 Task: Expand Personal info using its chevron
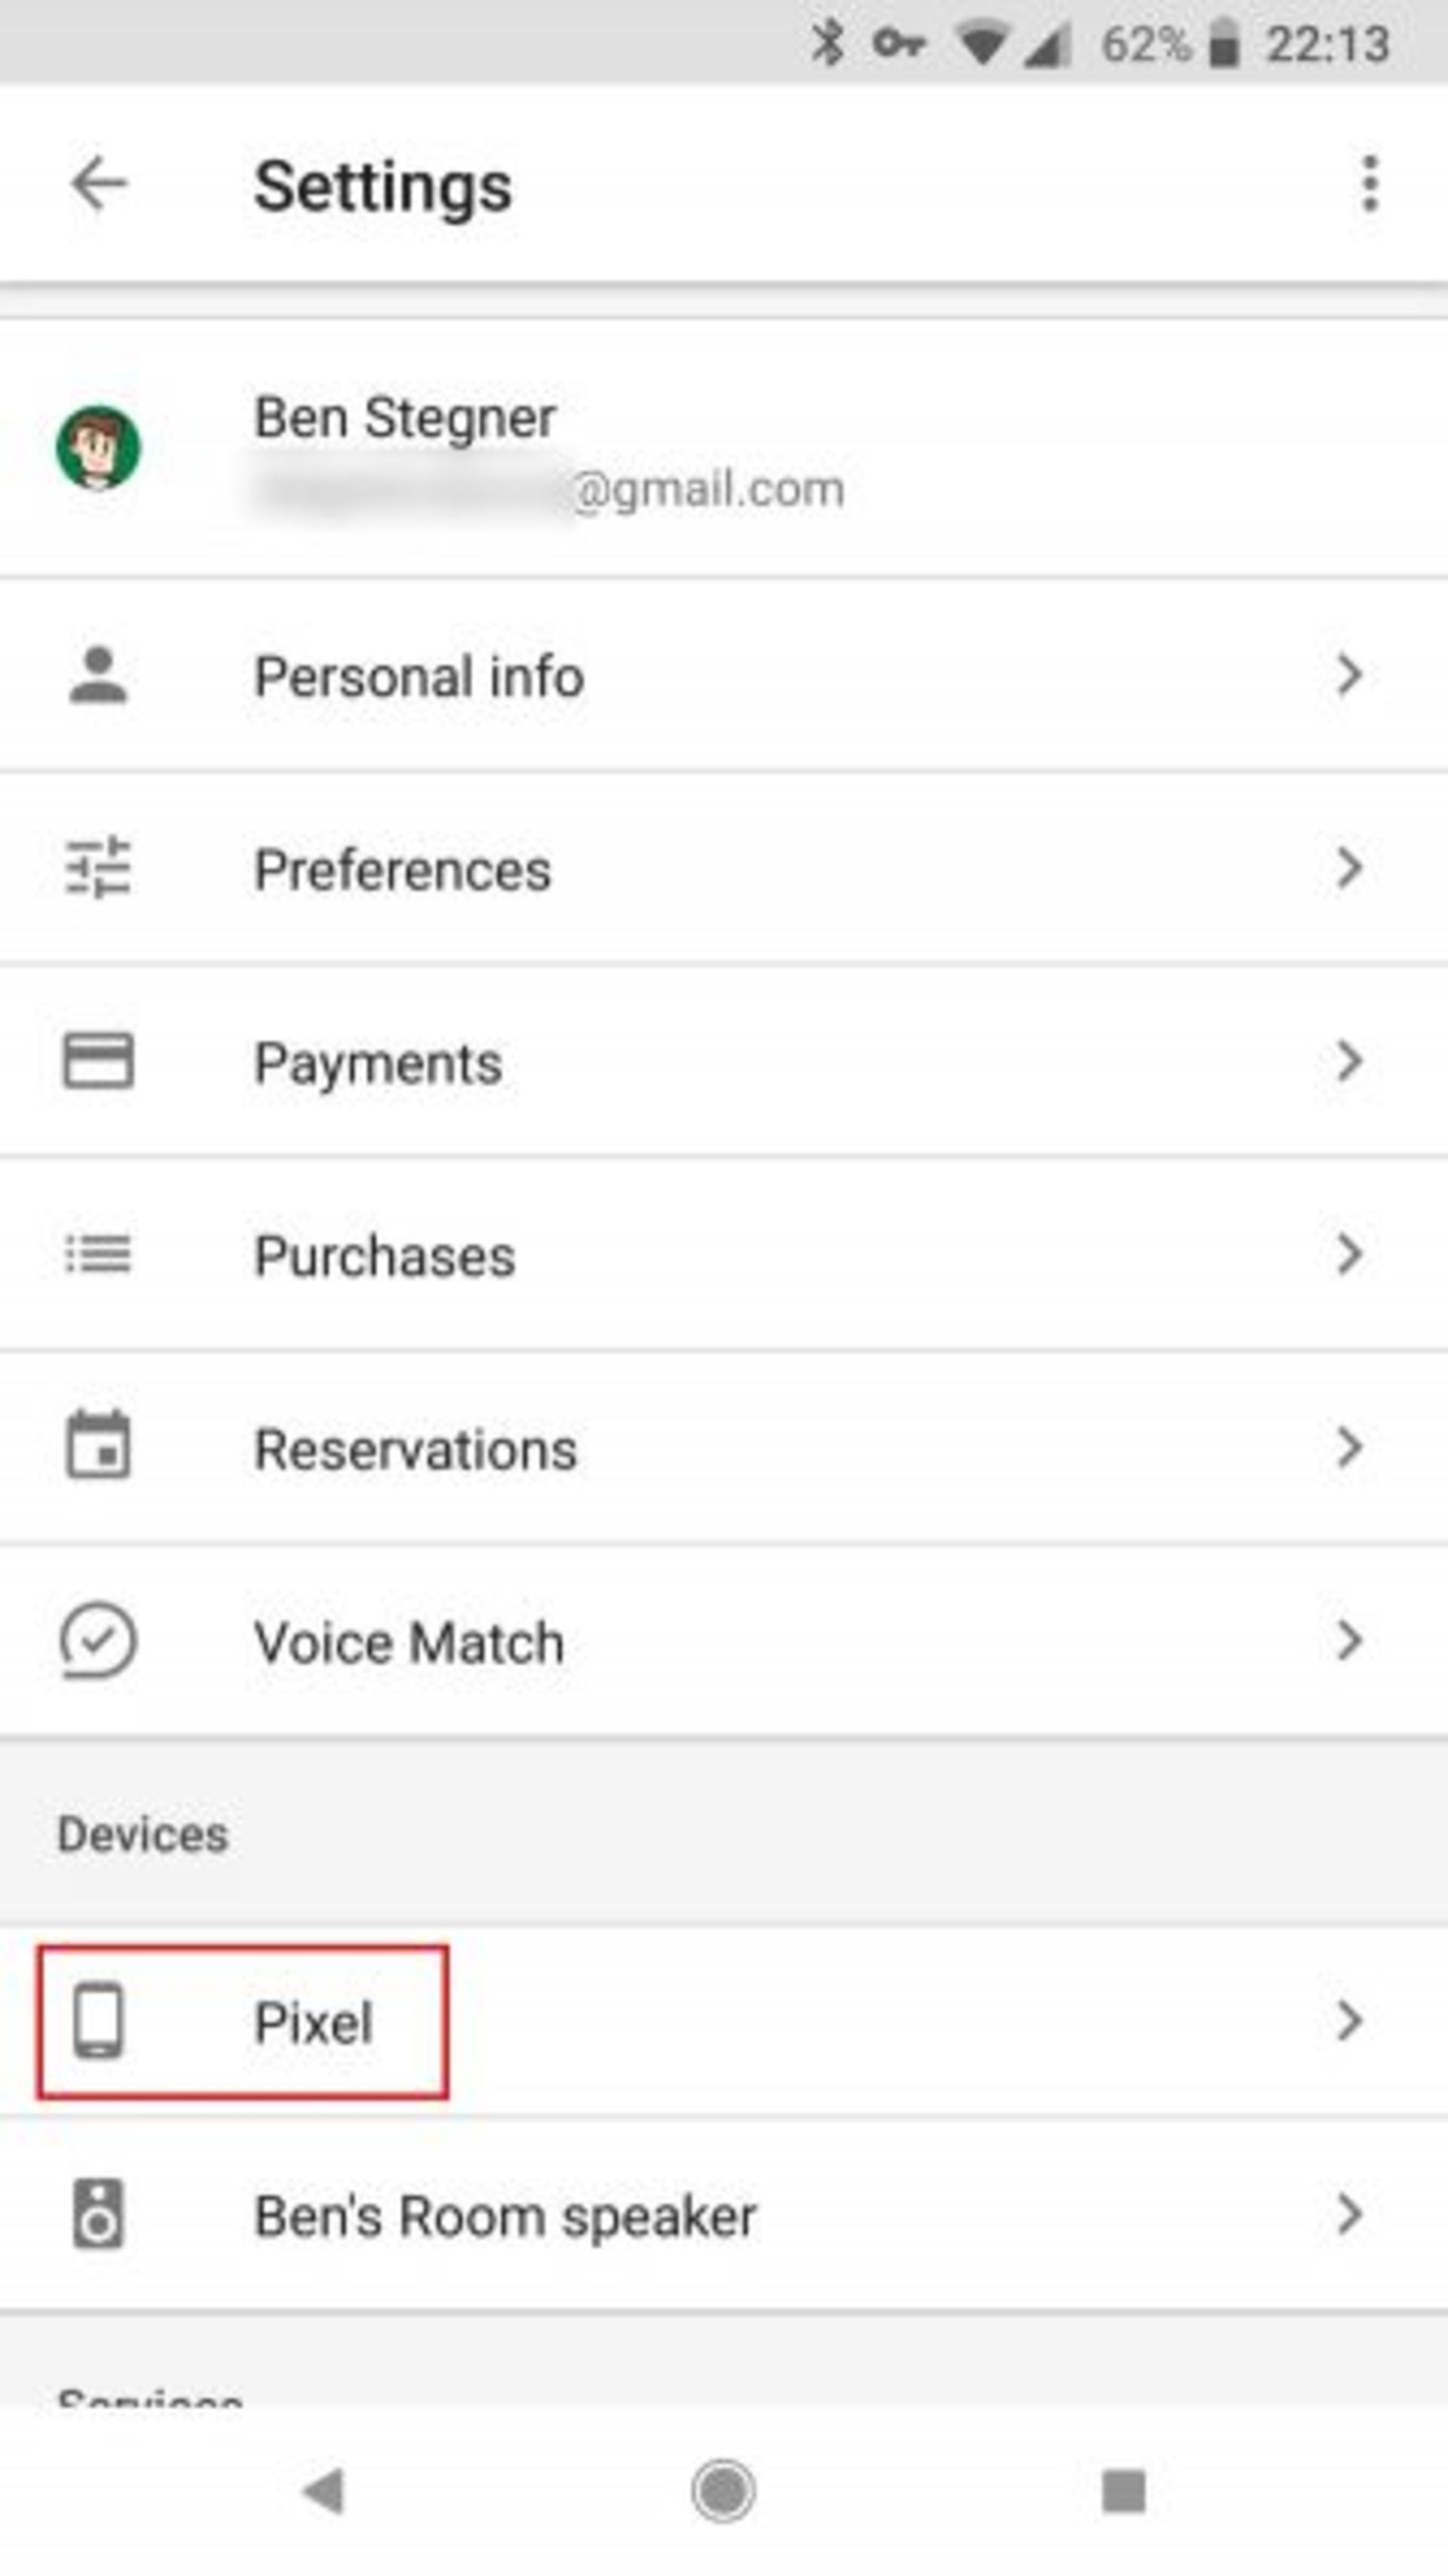click(1349, 676)
